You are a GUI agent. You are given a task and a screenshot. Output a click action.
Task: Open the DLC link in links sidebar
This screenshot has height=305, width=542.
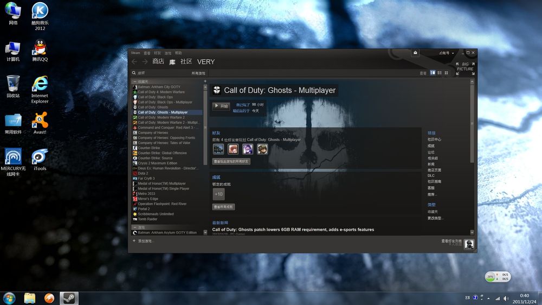tap(431, 175)
